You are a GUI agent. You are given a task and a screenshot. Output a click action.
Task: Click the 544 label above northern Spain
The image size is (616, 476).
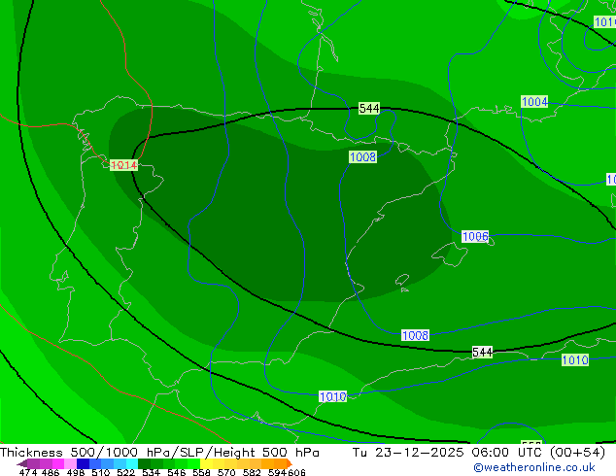coord(369,108)
